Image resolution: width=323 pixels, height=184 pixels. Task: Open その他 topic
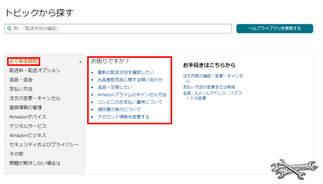coord(16,154)
